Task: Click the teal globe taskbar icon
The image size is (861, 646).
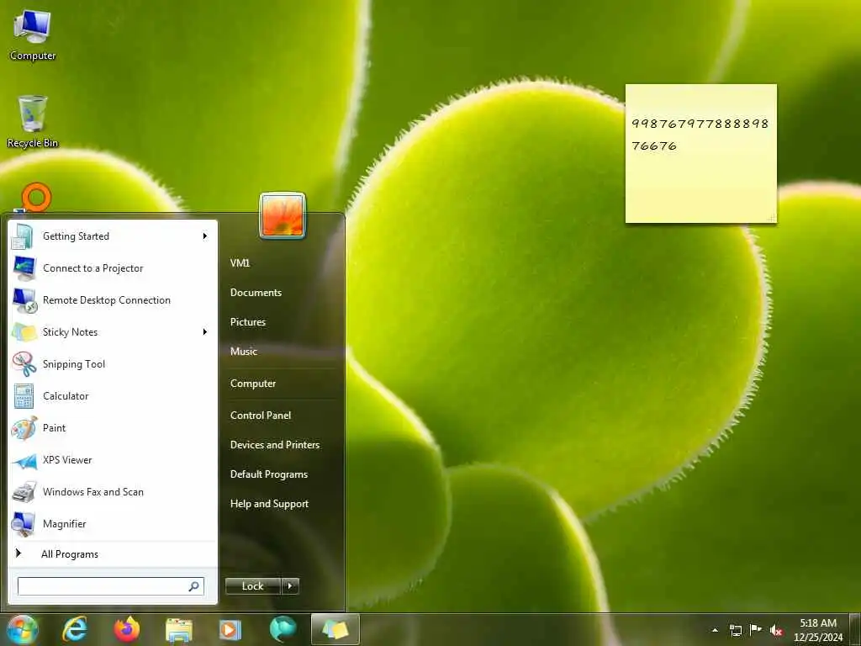Action: click(283, 629)
